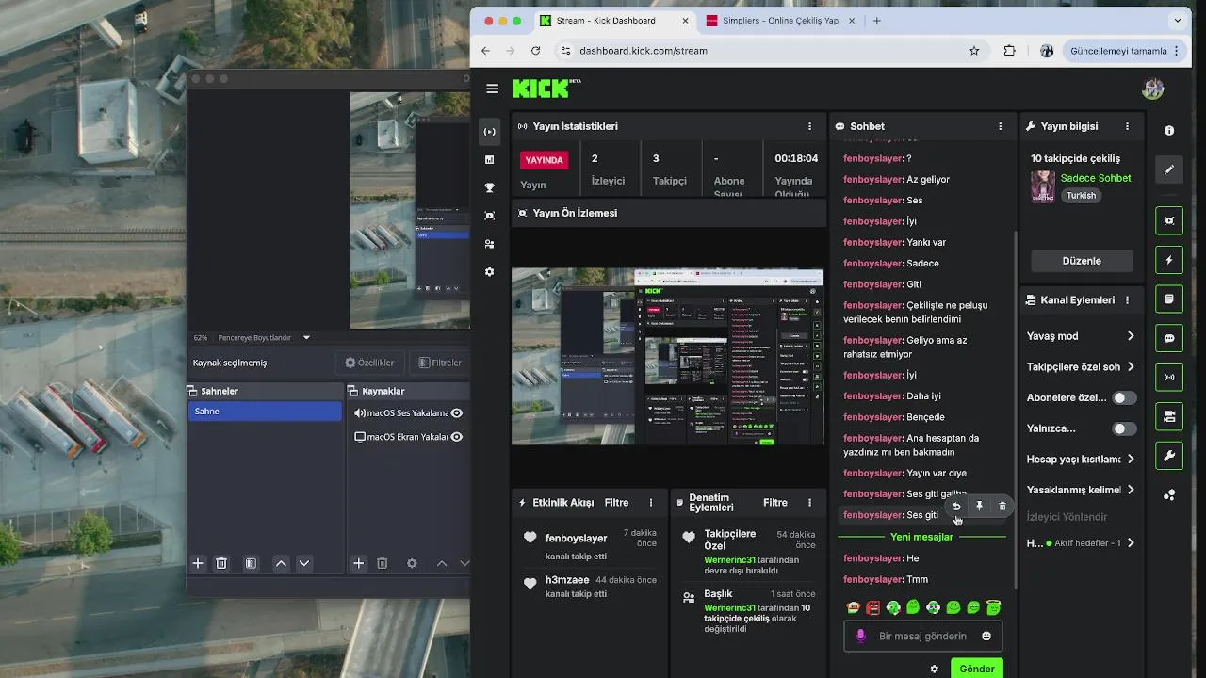Open Kanal Eylemleri panel options menu
Viewport: 1206px width, 678px height.
point(1127,300)
